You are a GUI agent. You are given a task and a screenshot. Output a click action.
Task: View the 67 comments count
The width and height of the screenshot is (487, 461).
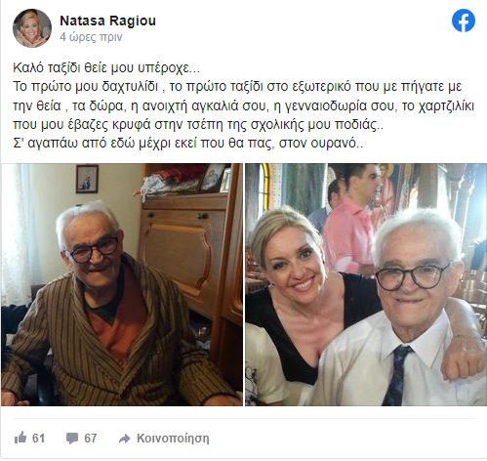(91, 438)
